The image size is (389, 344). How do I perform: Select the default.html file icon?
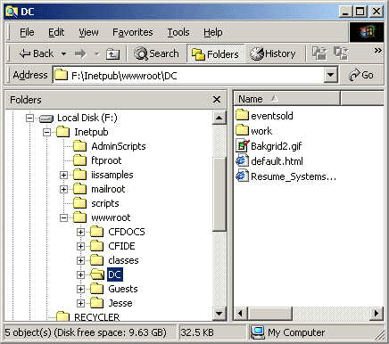242,161
